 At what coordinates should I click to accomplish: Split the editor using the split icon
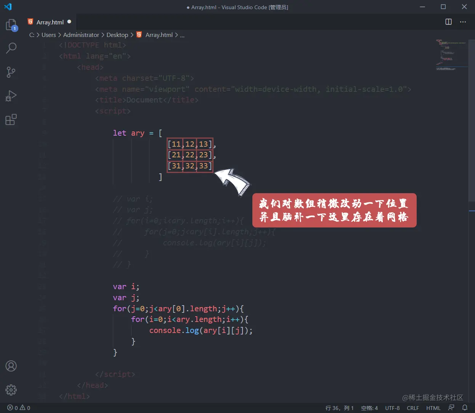(448, 22)
